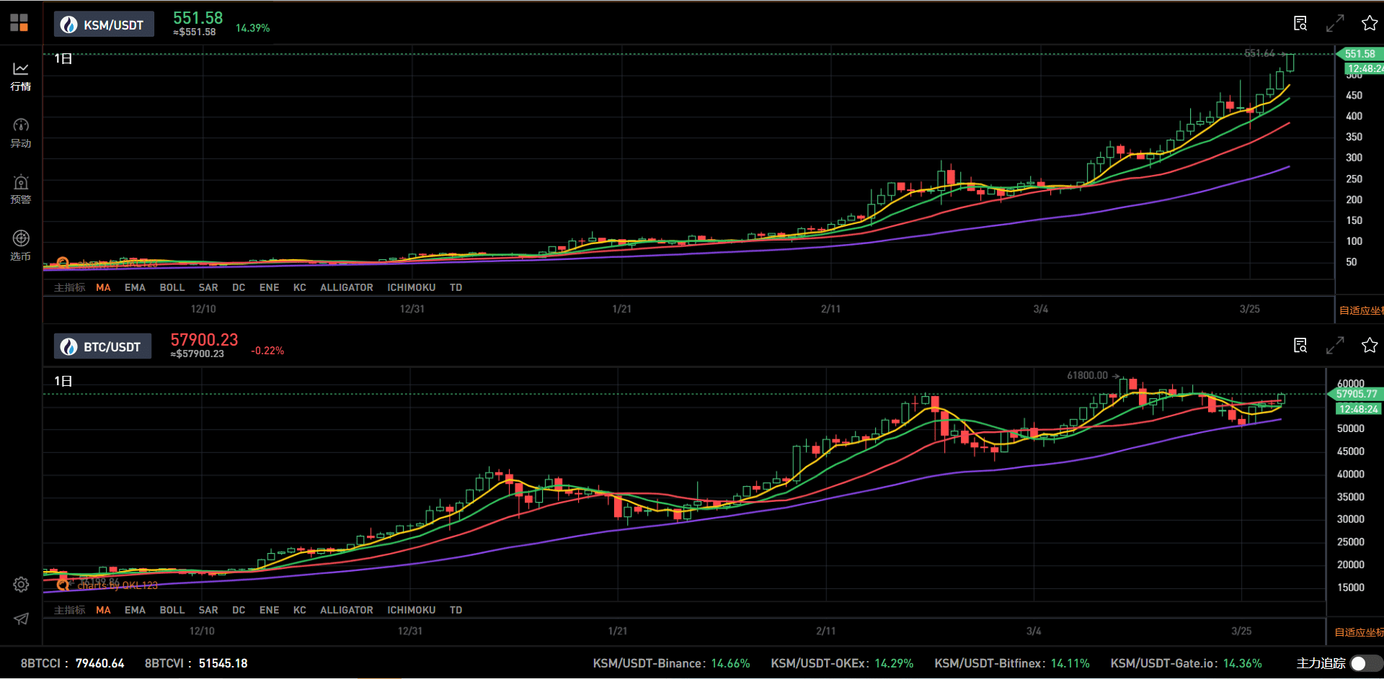This screenshot has height=679, width=1384.
Task: Open the 选币 coin selection icon
Action: click(21, 246)
